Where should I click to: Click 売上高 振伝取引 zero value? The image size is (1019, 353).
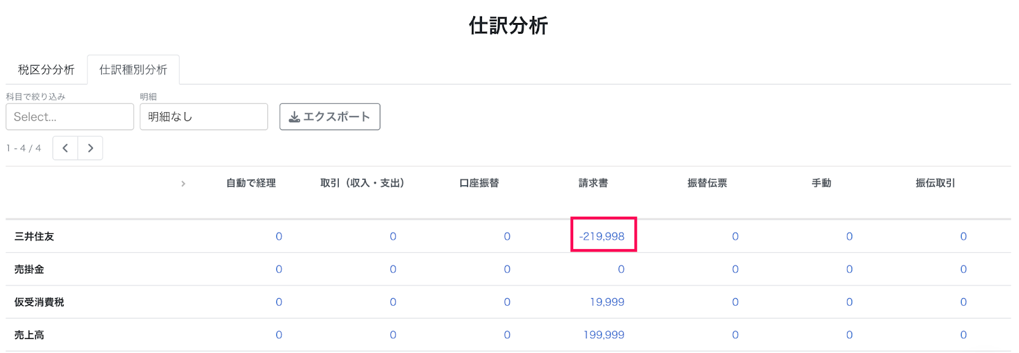pos(963,335)
